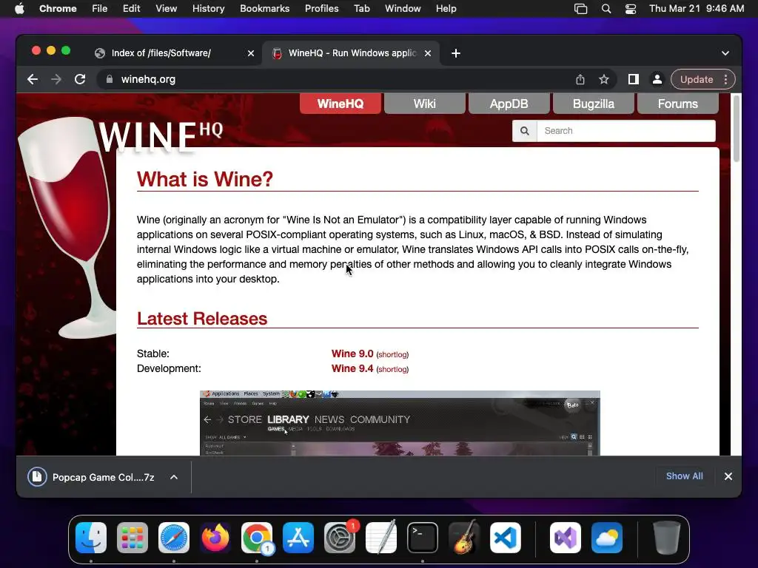Open Finder from the Dock
This screenshot has width=758, height=568.
91,538
